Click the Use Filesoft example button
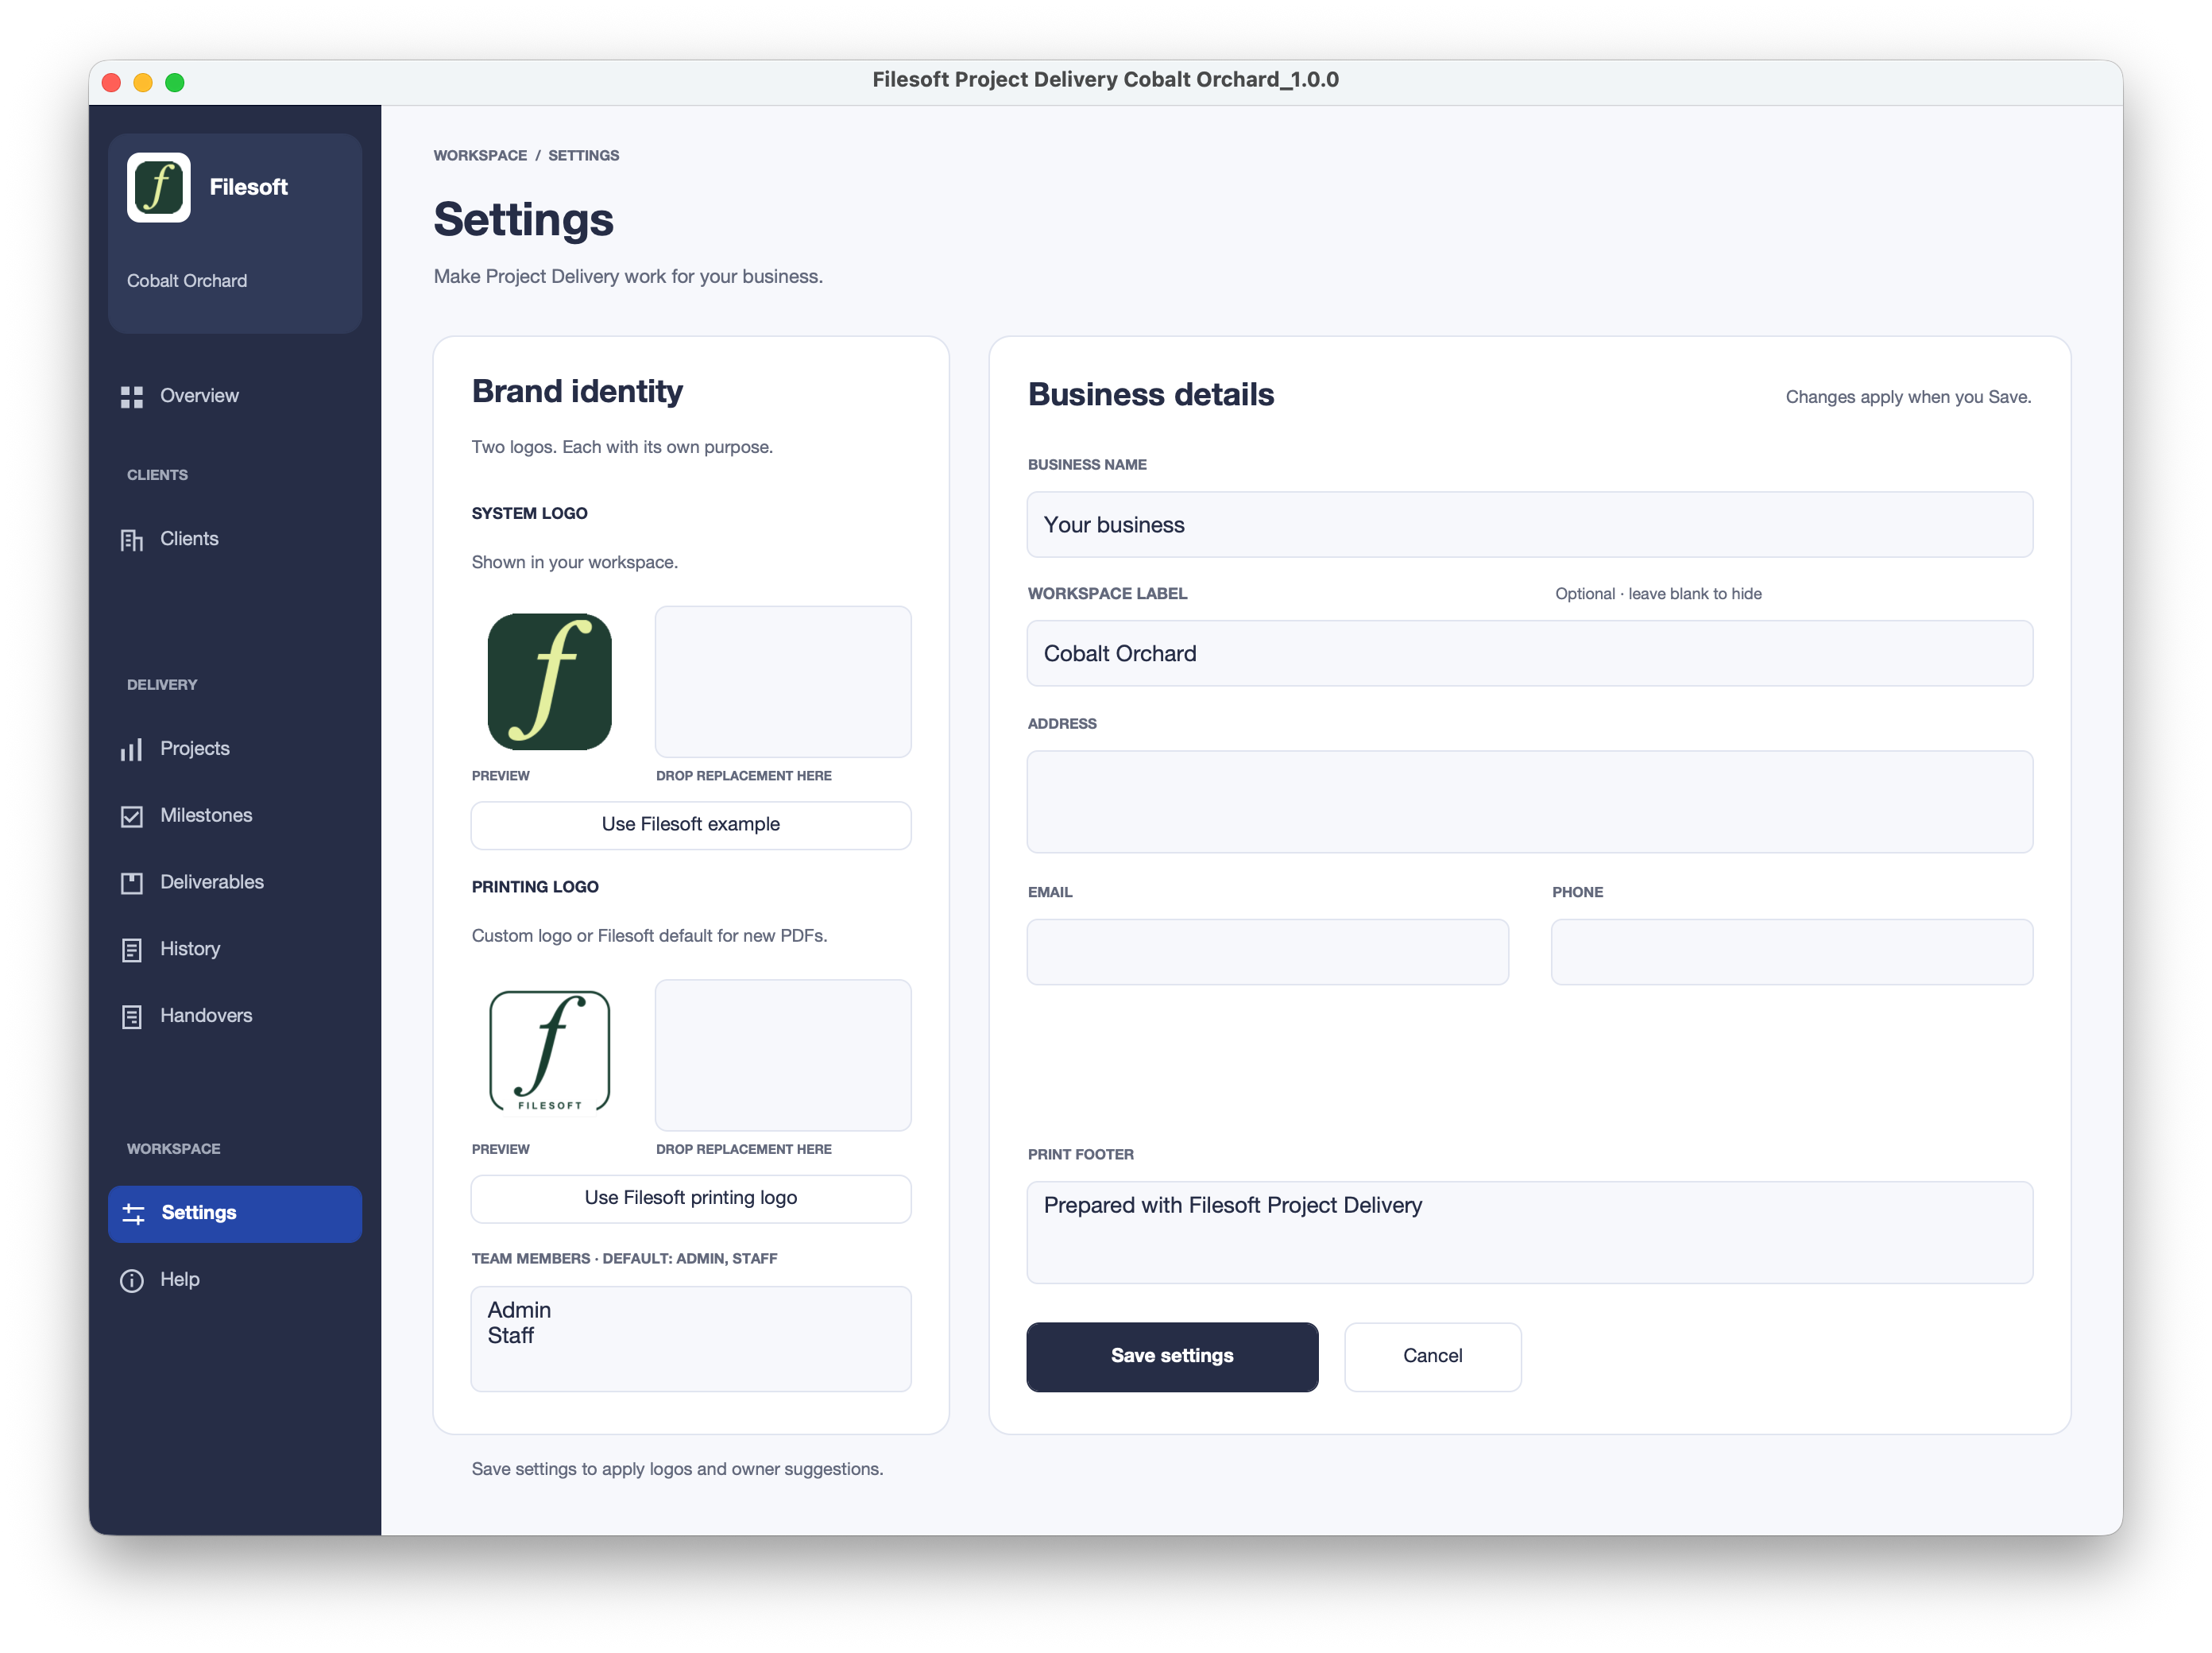2212x1653 pixels. (x=690, y=824)
